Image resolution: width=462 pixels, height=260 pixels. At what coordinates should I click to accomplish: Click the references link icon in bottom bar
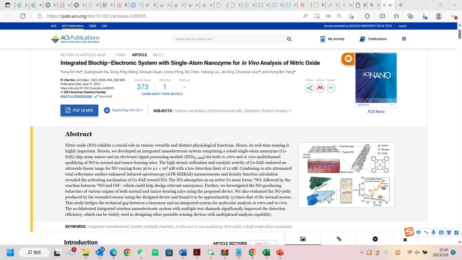339,239
